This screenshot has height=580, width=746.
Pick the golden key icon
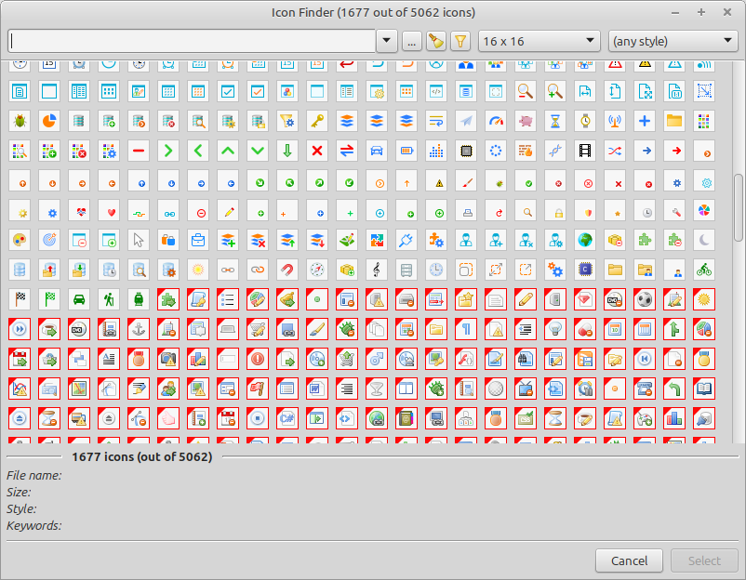point(317,121)
